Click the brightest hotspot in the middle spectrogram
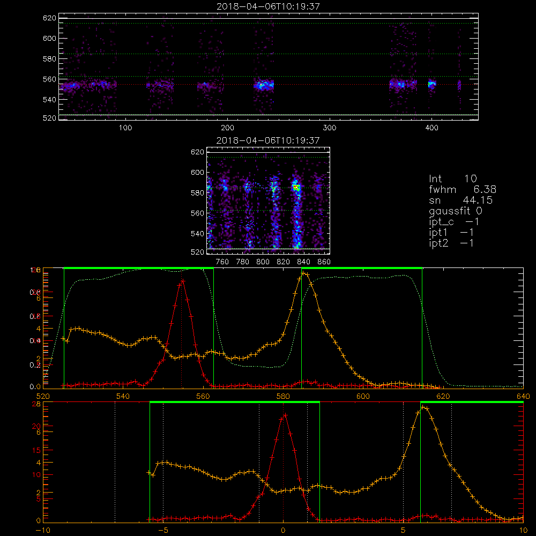The height and width of the screenshot is (536, 536). tap(296, 187)
